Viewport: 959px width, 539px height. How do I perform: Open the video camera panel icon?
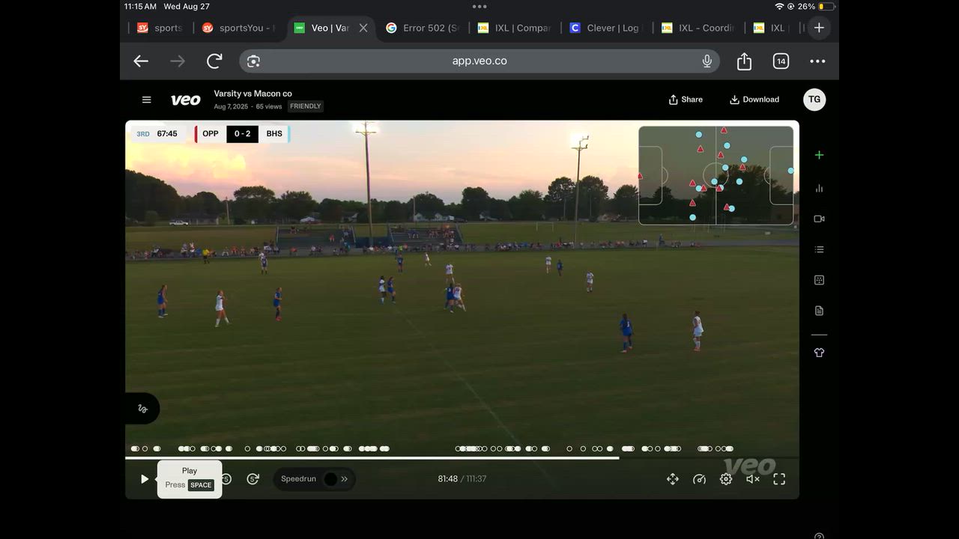point(819,219)
